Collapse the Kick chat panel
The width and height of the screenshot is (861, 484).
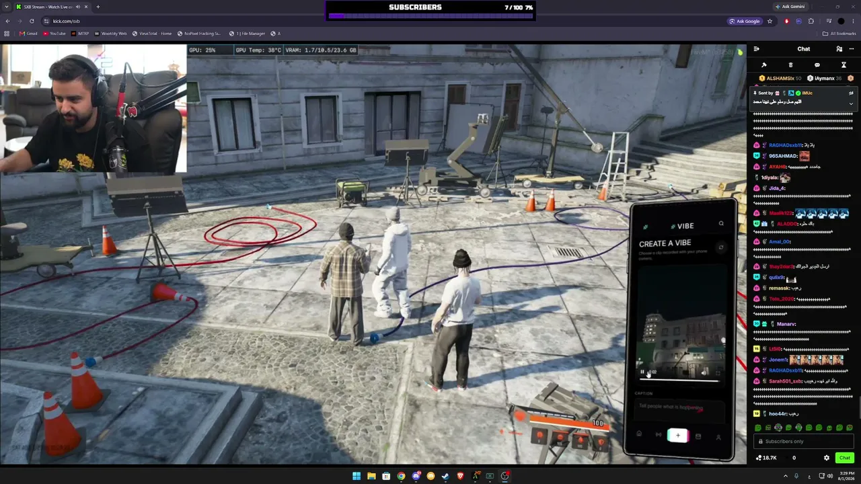point(757,49)
